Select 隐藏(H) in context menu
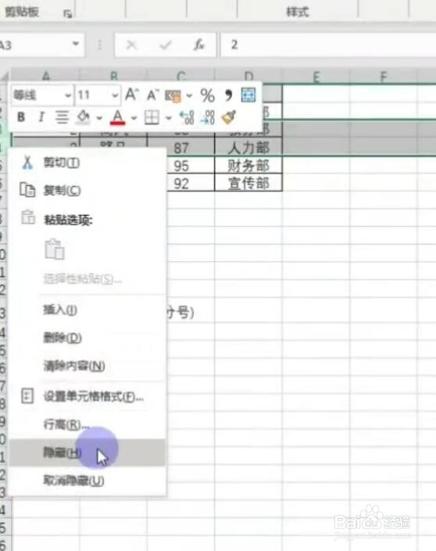This screenshot has height=551, width=436. click(88, 453)
